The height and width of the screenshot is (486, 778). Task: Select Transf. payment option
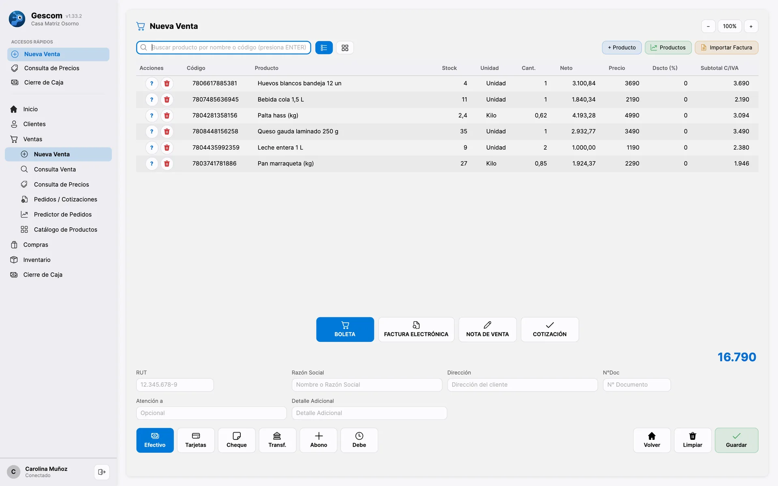pos(277,440)
